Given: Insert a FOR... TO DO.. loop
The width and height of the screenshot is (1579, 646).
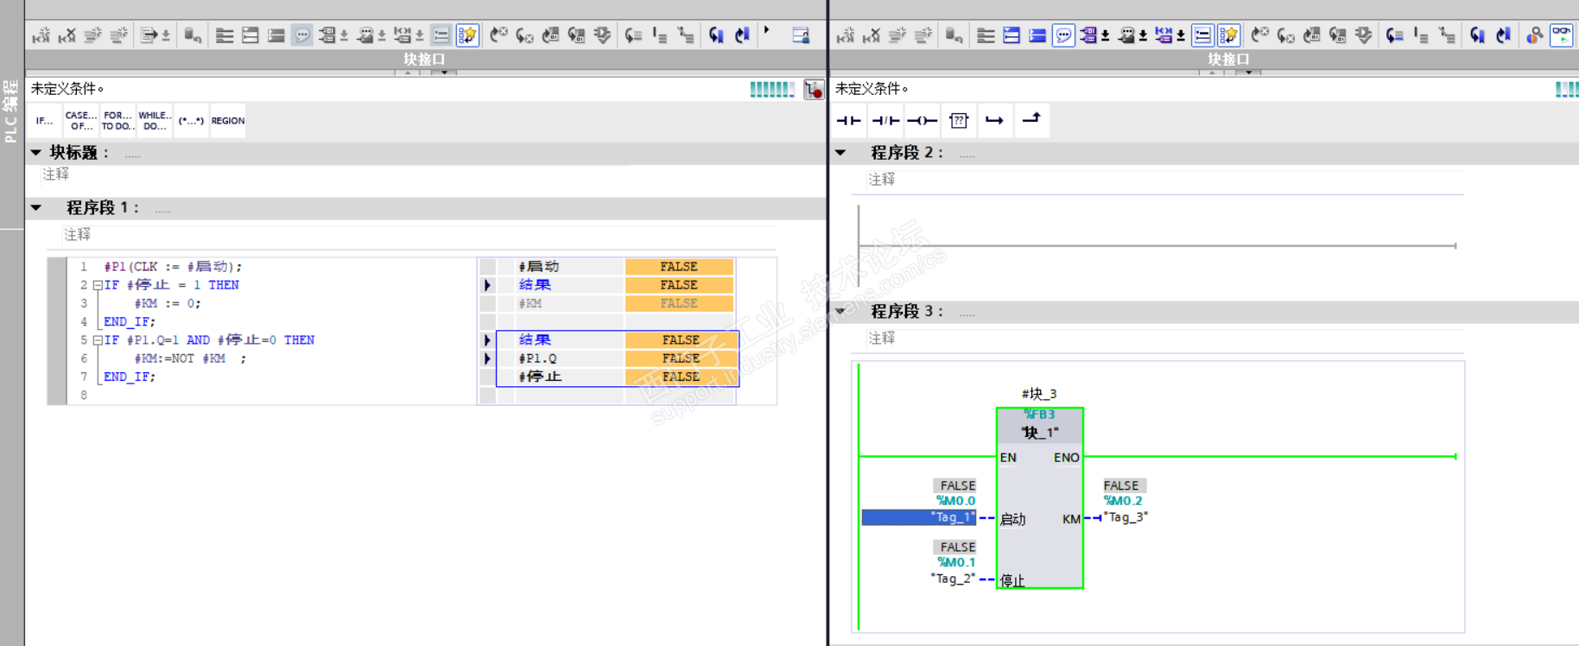Looking at the screenshot, I should (117, 121).
